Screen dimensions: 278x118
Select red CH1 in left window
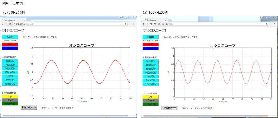10,44
